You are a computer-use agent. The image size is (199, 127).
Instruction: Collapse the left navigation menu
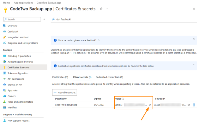tap(44, 19)
